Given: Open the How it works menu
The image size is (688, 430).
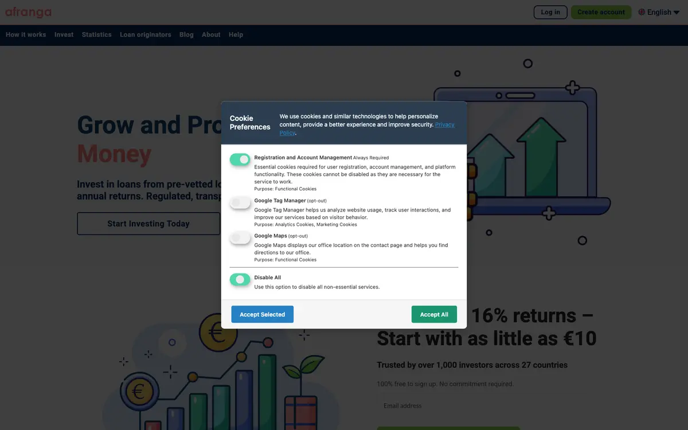Looking at the screenshot, I should tap(26, 34).
